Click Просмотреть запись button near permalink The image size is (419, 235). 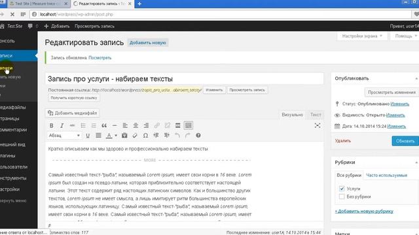coord(247,90)
